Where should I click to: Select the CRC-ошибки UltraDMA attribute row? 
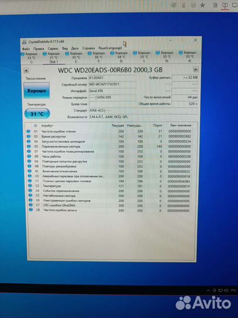point(110,206)
